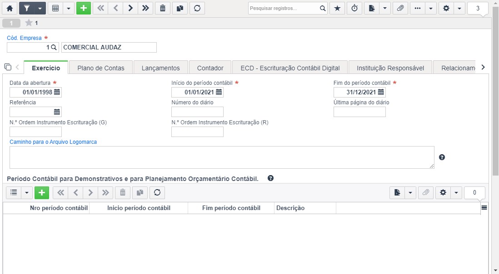Expand top toolbar settings dropdown arrow

[x=459, y=8]
